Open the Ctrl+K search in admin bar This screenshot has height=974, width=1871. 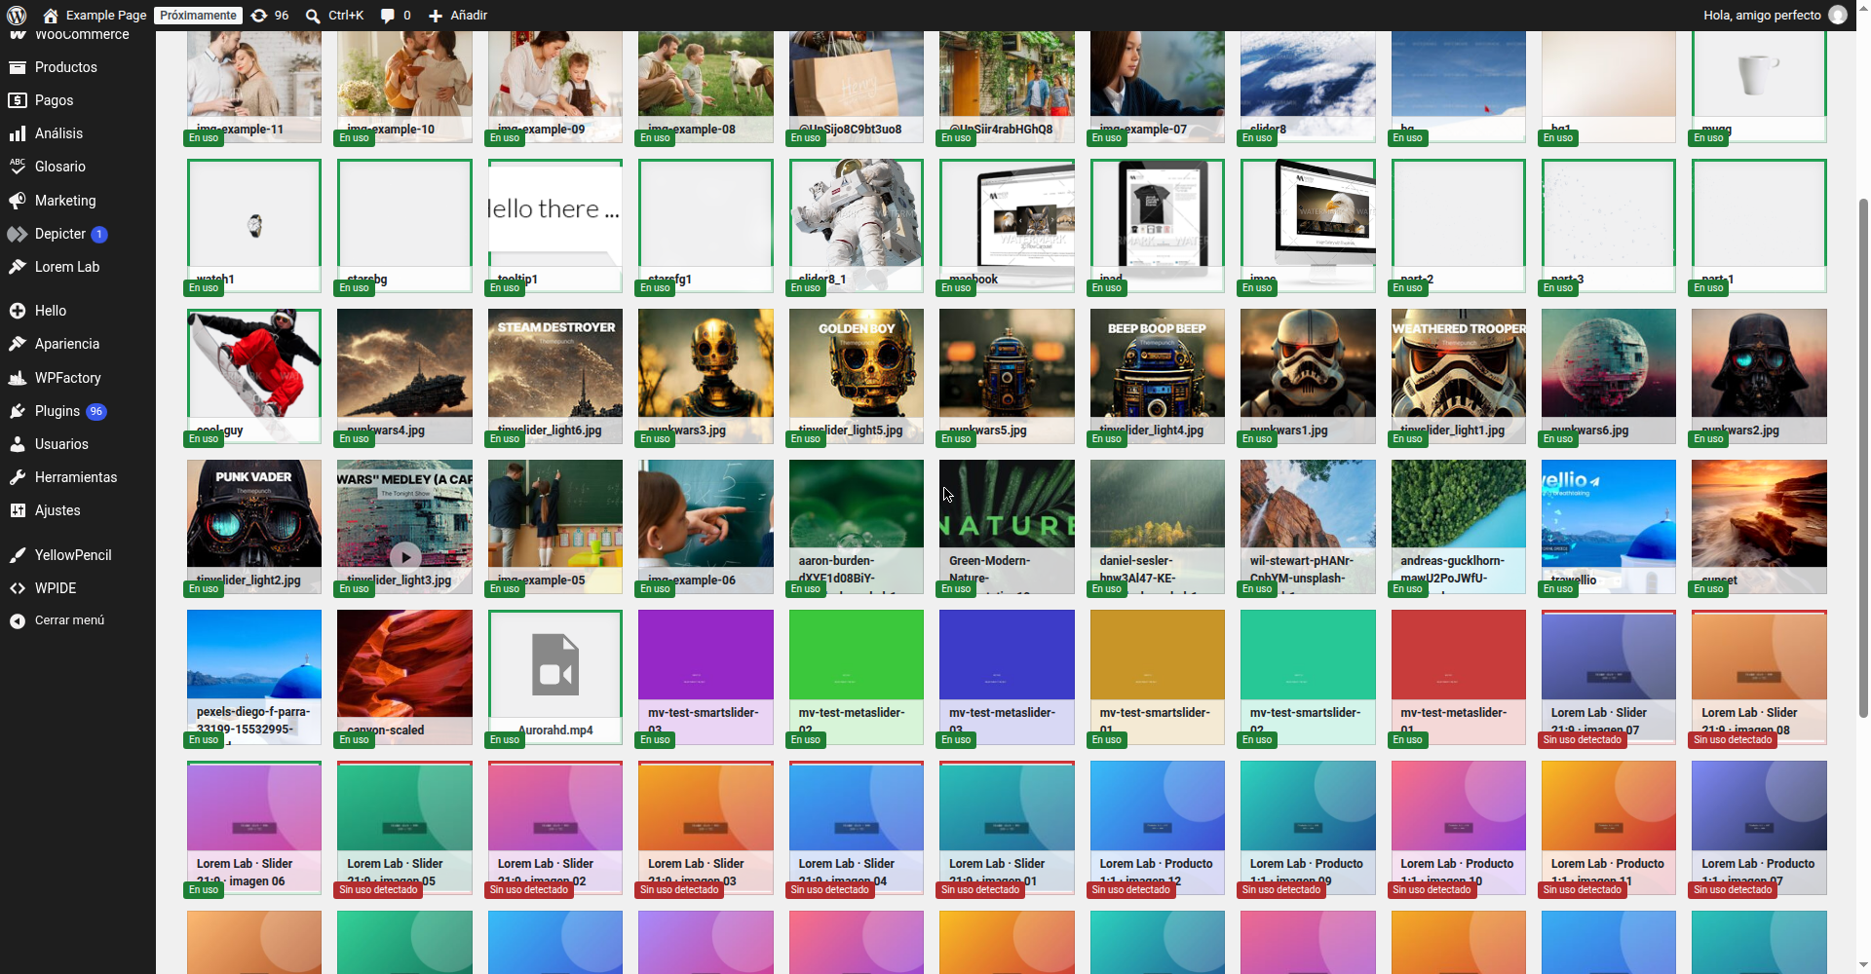tap(334, 16)
